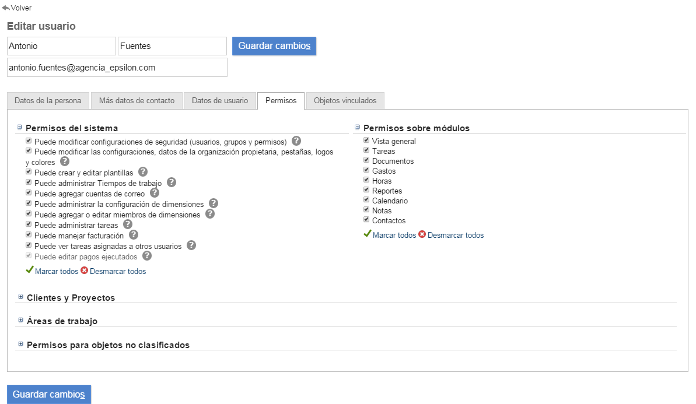Click help icon beside 'crear y editar plantillas'
Screen dimensions: 696x404
click(x=143, y=173)
